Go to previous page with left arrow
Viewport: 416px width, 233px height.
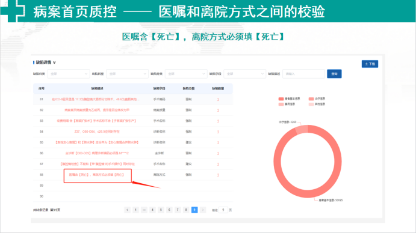coord(128,210)
